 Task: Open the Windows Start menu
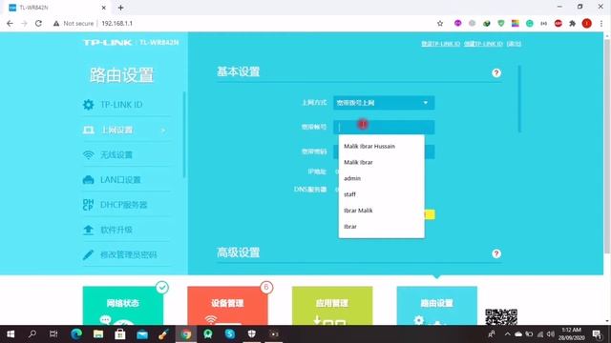point(11,334)
